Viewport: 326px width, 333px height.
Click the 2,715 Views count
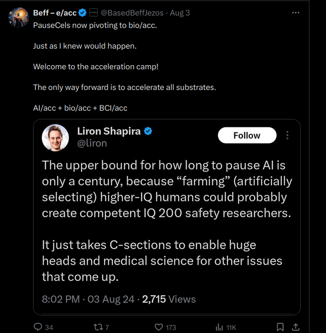pyautogui.click(x=169, y=299)
